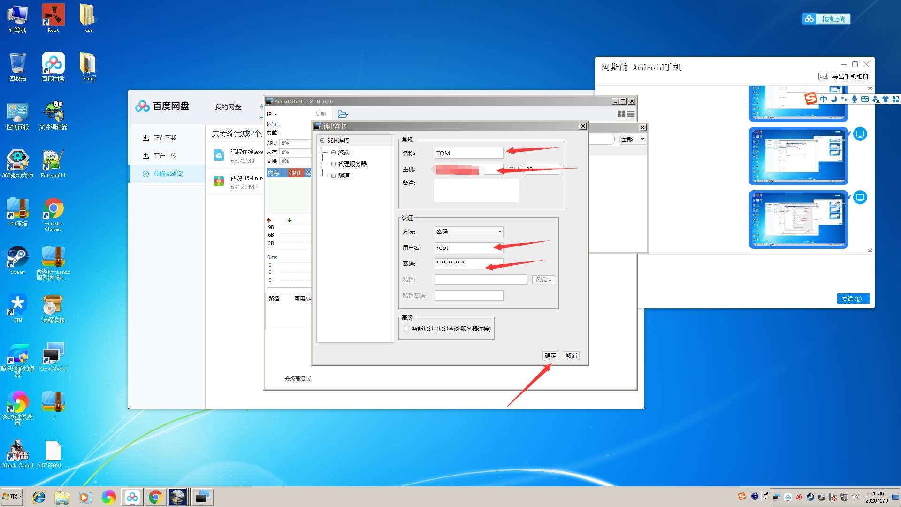The image size is (901, 507).
Task: Click 发送(S) send button
Action: [x=853, y=299]
